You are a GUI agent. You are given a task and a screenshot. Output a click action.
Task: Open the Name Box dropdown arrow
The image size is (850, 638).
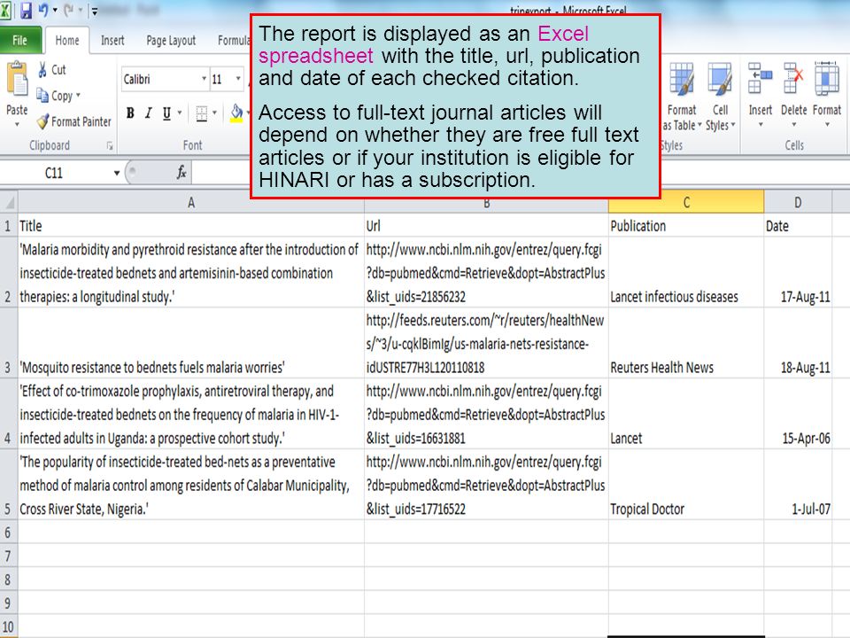point(117,173)
